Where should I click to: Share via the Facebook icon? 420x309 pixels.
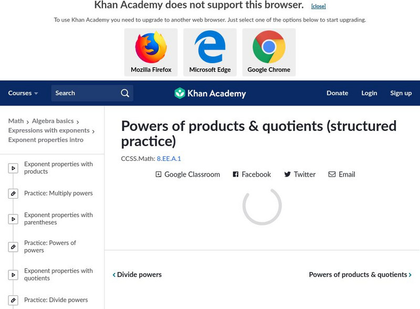tap(236, 174)
